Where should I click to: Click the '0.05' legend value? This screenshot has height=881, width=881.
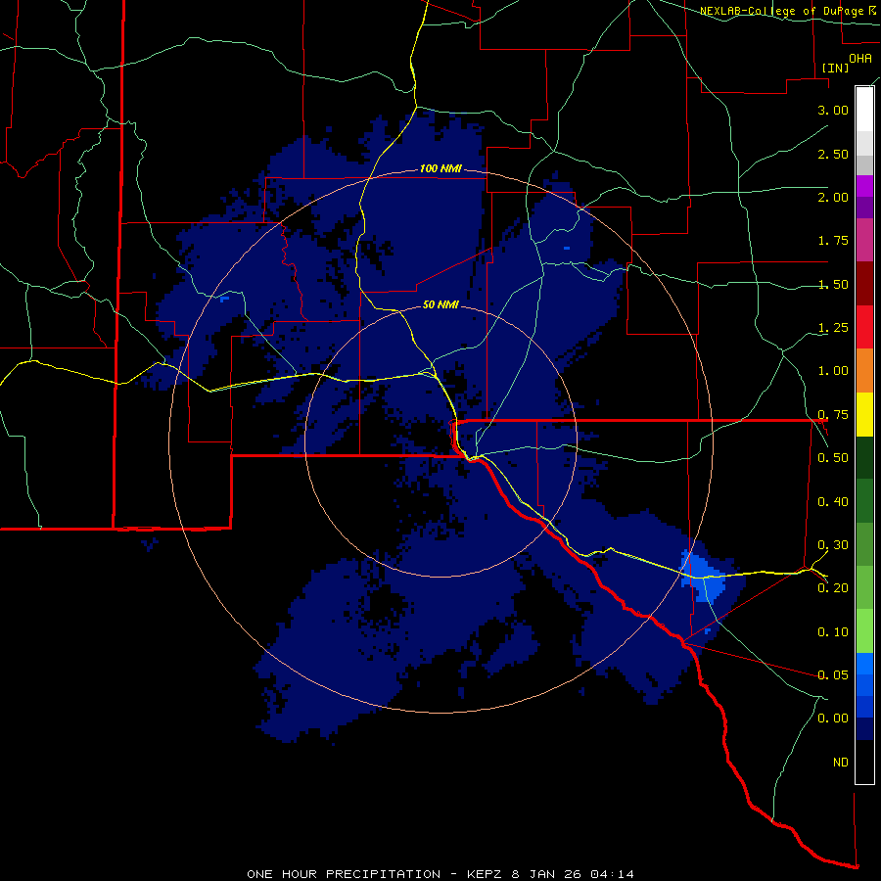(833, 674)
